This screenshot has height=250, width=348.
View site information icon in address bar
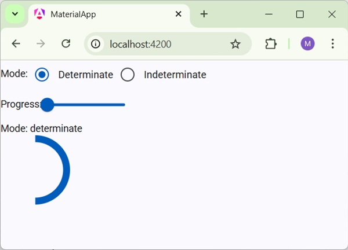pos(96,44)
